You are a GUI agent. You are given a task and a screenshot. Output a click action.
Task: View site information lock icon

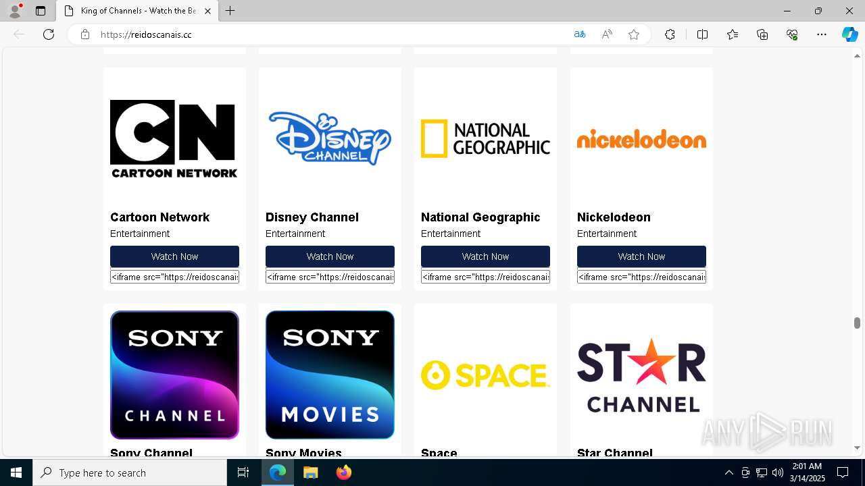point(85,34)
